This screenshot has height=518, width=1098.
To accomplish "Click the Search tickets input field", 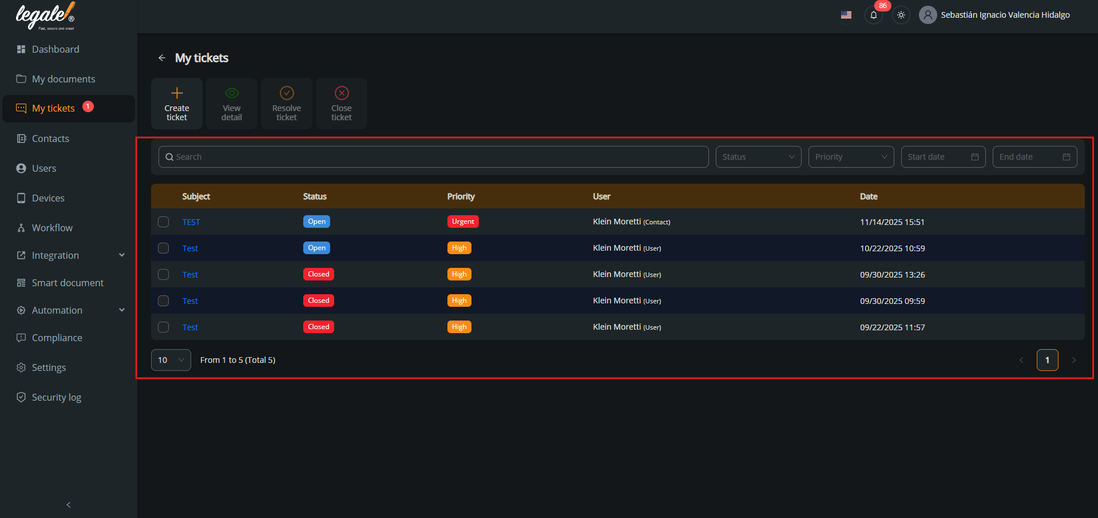I will click(x=433, y=157).
